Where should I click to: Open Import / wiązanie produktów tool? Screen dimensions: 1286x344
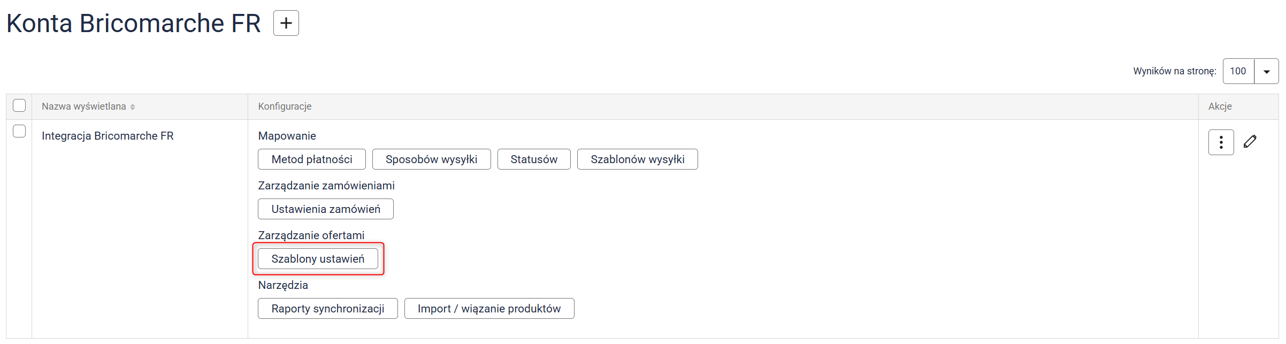(489, 309)
